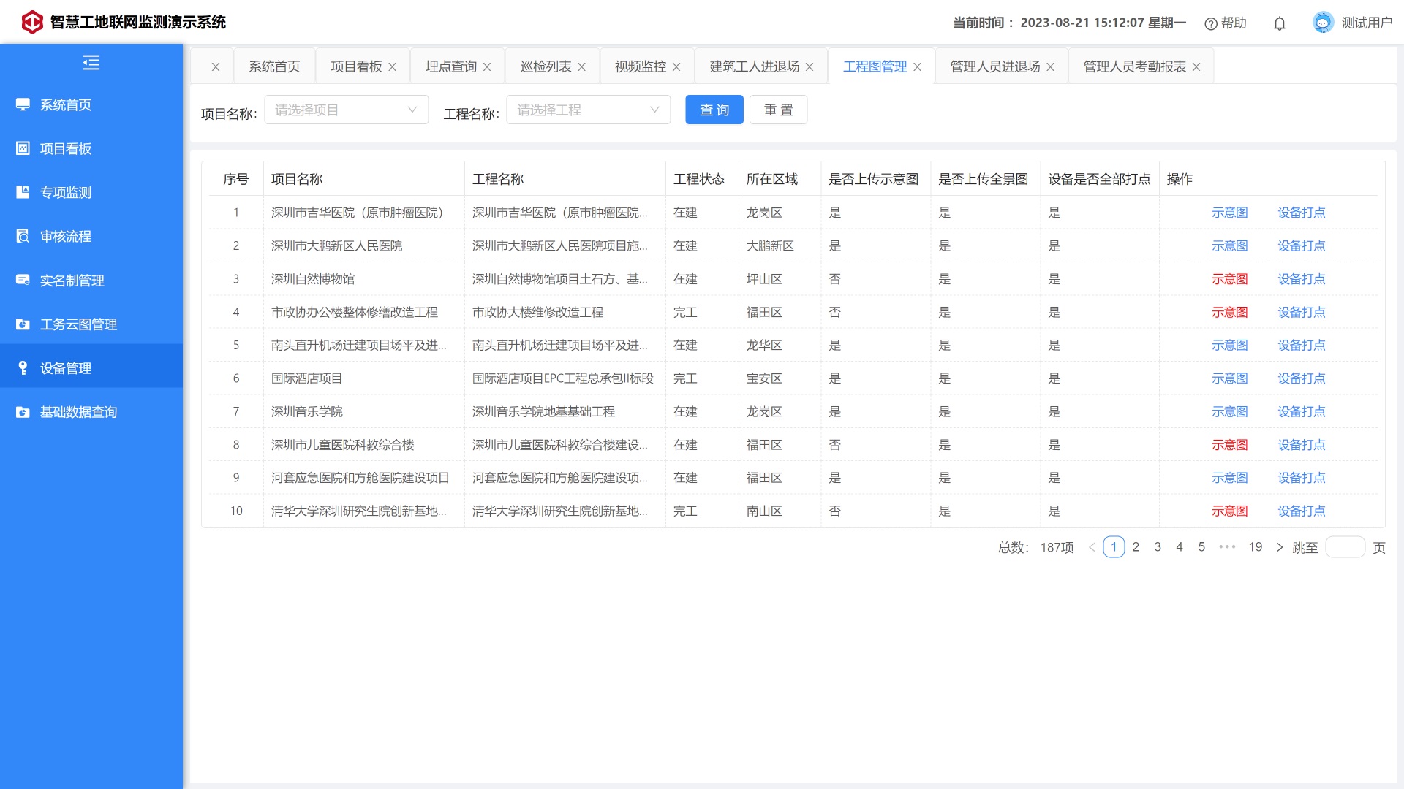This screenshot has width=1404, height=789.
Task: Go to page 3
Action: click(1158, 547)
